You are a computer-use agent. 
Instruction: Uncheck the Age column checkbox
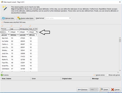click(12, 26)
